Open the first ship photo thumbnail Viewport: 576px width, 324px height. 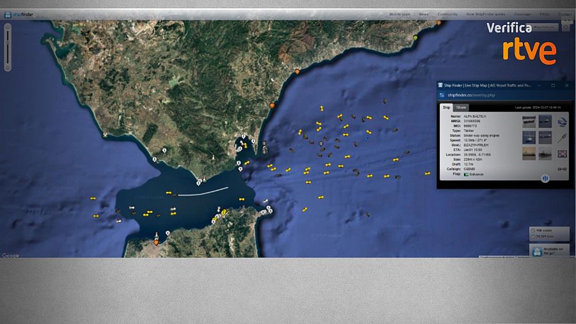[x=529, y=121]
